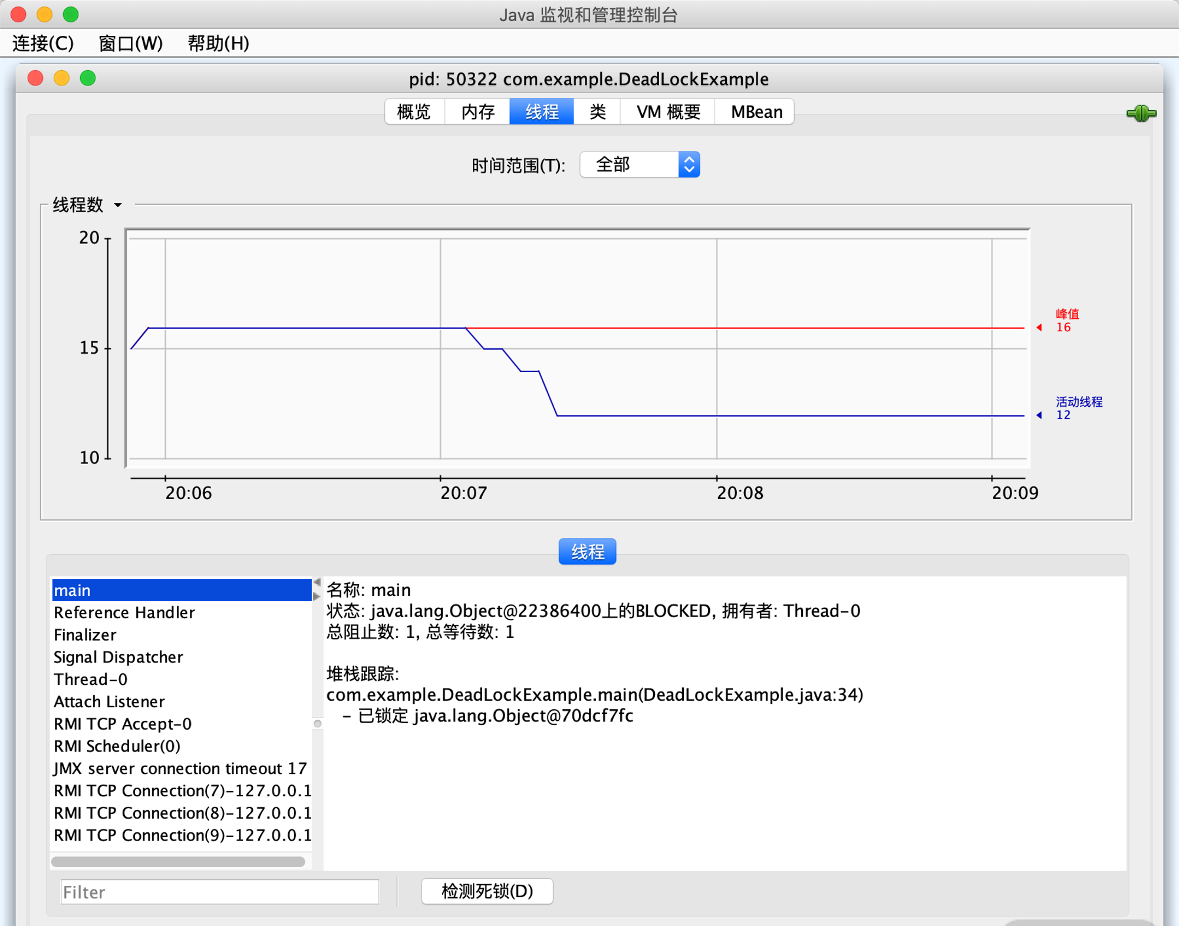Viewport: 1179px width, 926px height.
Task: Select JMX server connection timeout 17 thread
Action: tap(182, 769)
